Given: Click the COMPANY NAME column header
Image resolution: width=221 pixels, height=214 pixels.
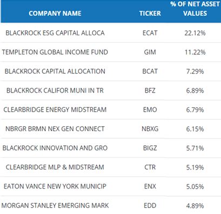Looking at the screenshot, I should (55, 14).
